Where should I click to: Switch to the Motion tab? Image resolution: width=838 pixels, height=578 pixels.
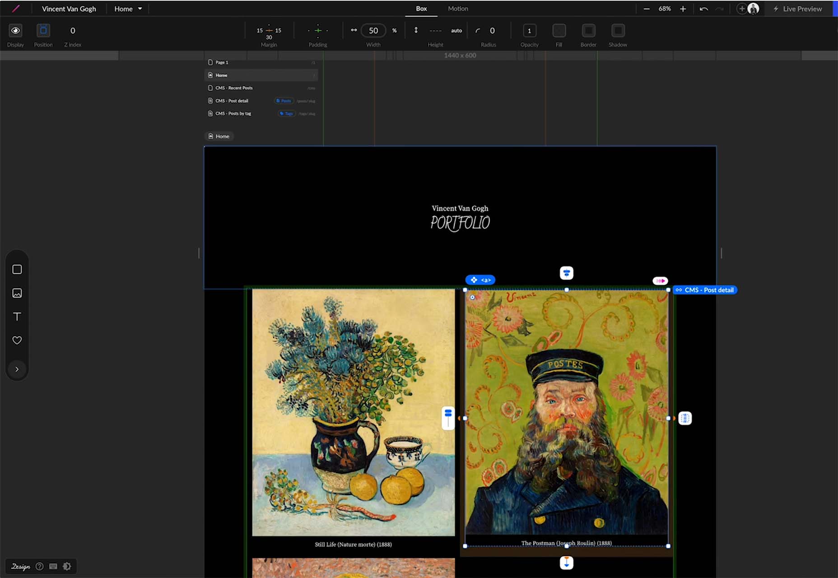point(458,9)
